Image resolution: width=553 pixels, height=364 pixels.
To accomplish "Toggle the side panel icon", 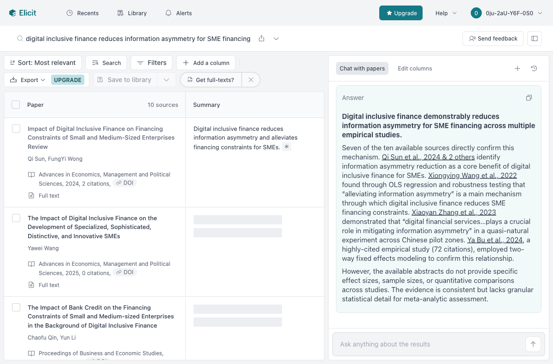I will [535, 39].
